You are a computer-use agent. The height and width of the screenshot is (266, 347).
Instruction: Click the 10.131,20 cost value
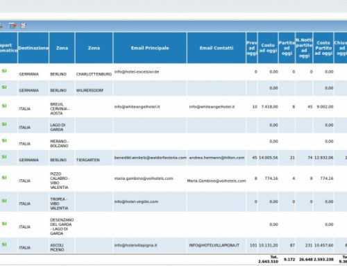pyautogui.click(x=269, y=245)
